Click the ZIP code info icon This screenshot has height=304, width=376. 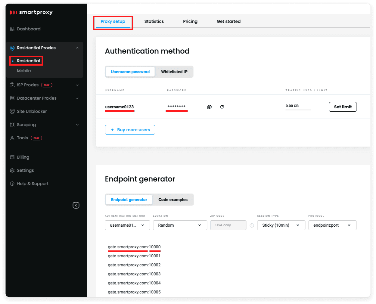[x=252, y=225]
